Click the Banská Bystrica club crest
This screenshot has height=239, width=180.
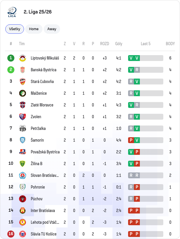click(23, 70)
